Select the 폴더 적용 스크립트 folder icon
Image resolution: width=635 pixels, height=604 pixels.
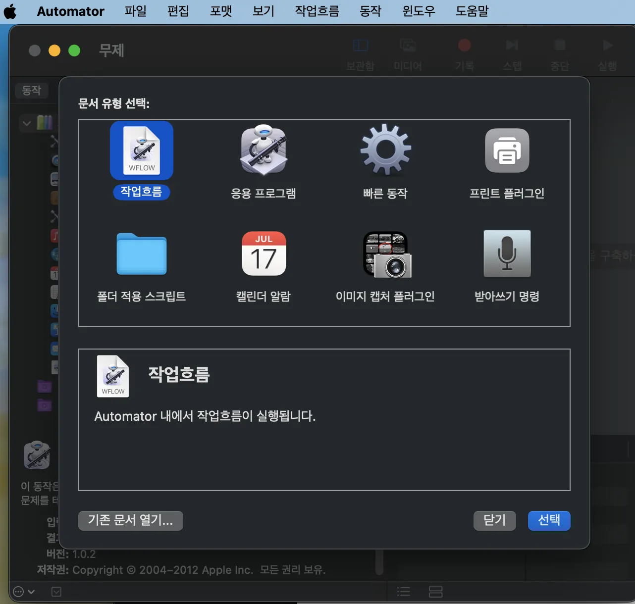[x=142, y=253]
